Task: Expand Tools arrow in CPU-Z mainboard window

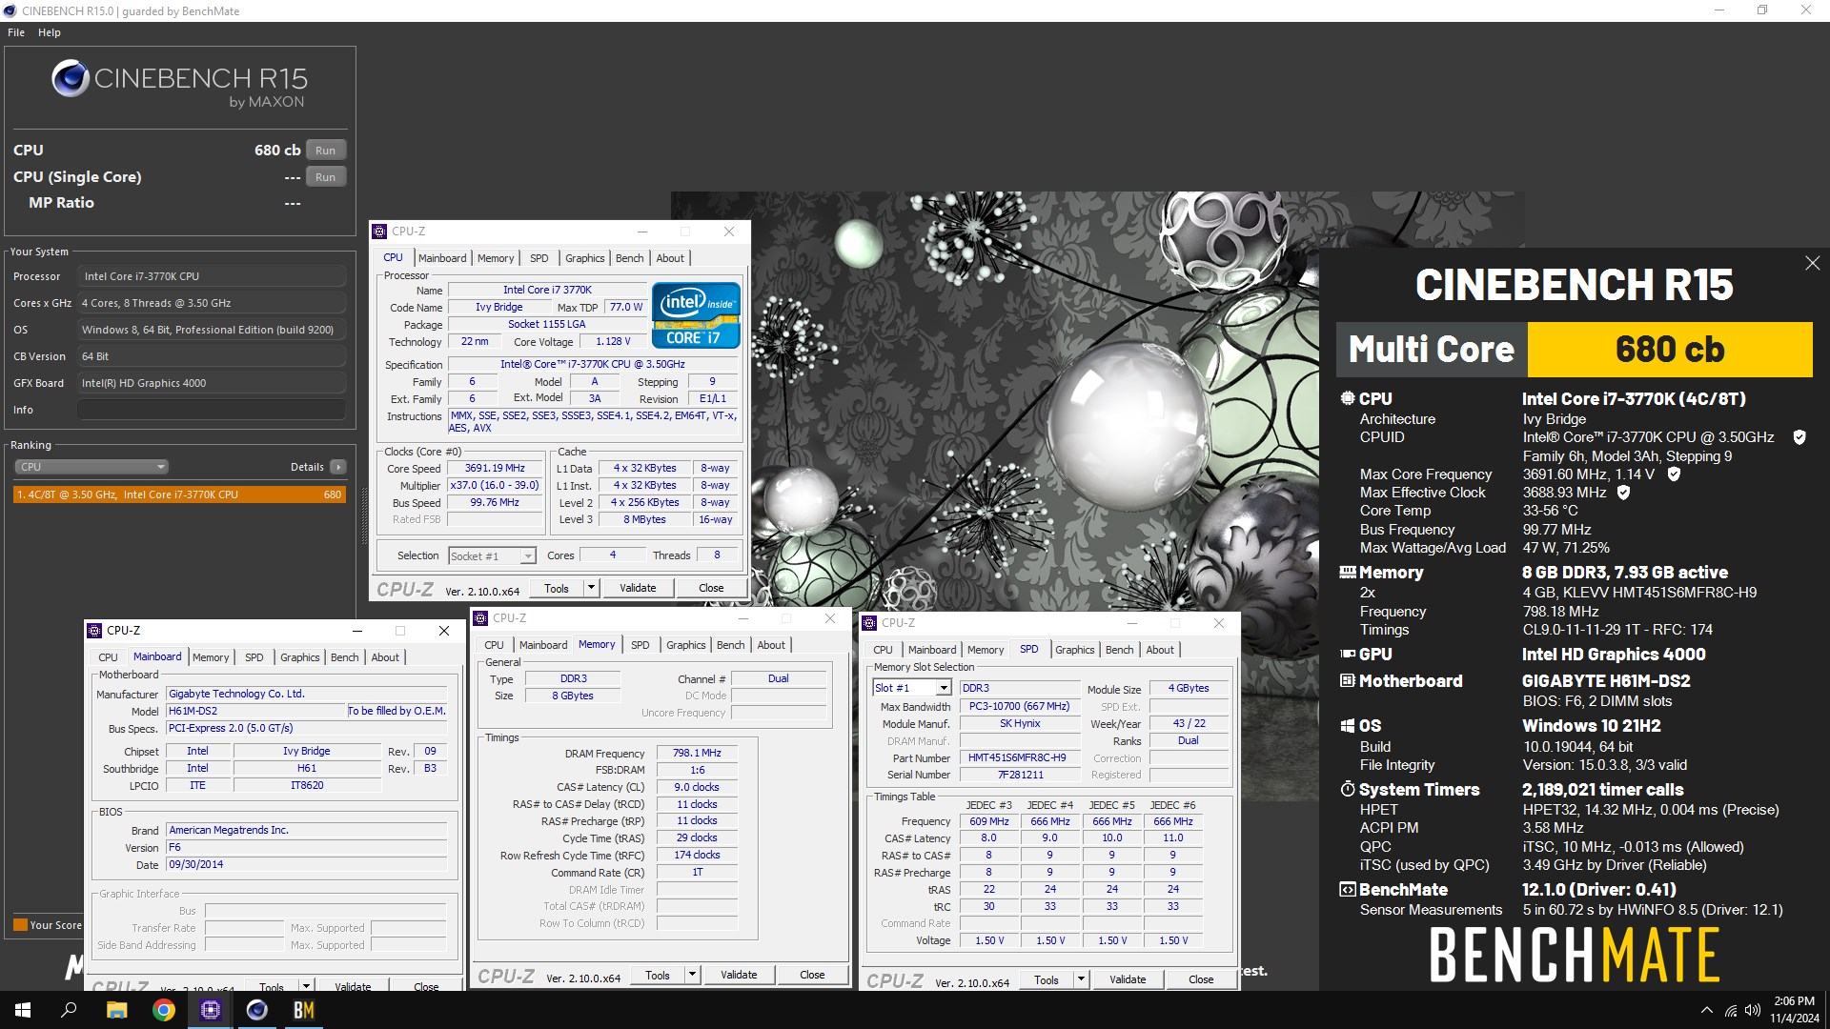Action: [306, 986]
